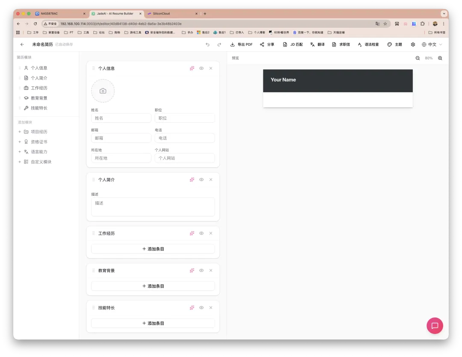Open 求职信 cover letter tool
This screenshot has height=357, width=462.
[x=341, y=44]
